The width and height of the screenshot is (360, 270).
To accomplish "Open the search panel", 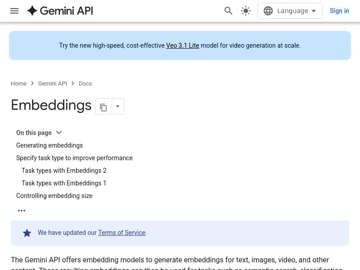I will (x=228, y=10).
